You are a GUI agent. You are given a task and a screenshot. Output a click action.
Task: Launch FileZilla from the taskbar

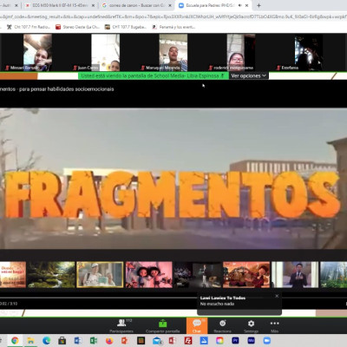[188, 341]
